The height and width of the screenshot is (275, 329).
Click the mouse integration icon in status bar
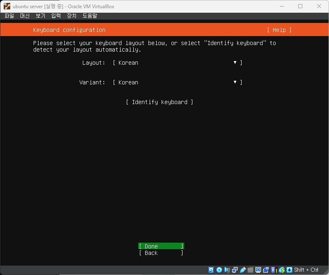click(x=282, y=270)
